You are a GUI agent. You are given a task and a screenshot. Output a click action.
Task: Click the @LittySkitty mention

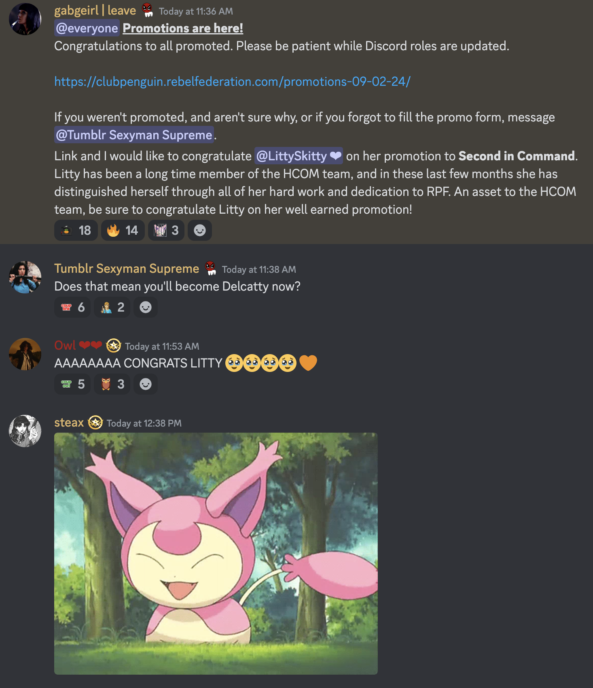[299, 156]
